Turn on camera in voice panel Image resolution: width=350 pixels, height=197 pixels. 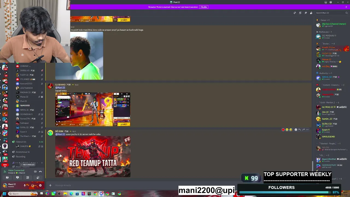tap(7, 178)
